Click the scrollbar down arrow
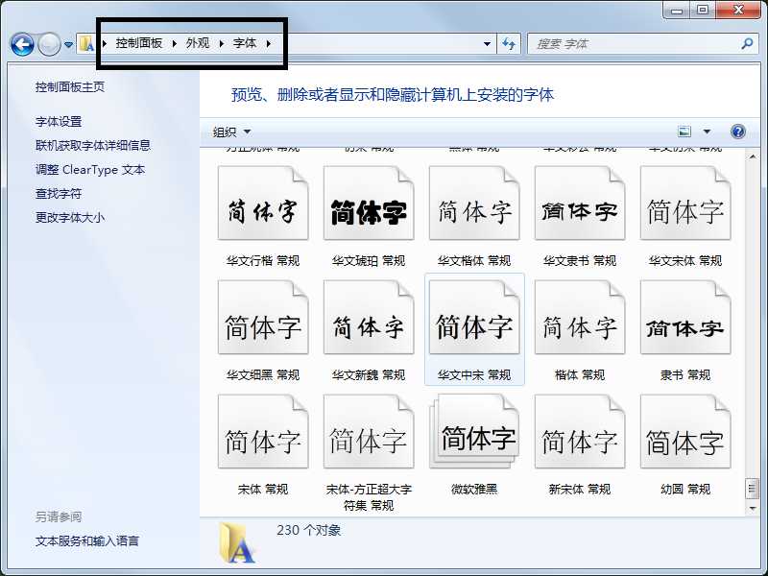Image resolution: width=768 pixels, height=576 pixels. pos(753,509)
